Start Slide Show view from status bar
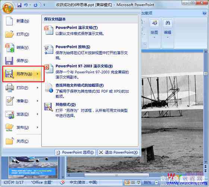This screenshot has width=209, height=187. [x=138, y=183]
